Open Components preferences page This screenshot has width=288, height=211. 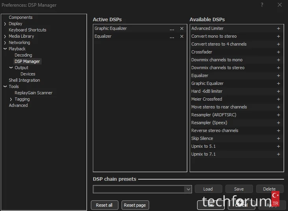(20, 17)
